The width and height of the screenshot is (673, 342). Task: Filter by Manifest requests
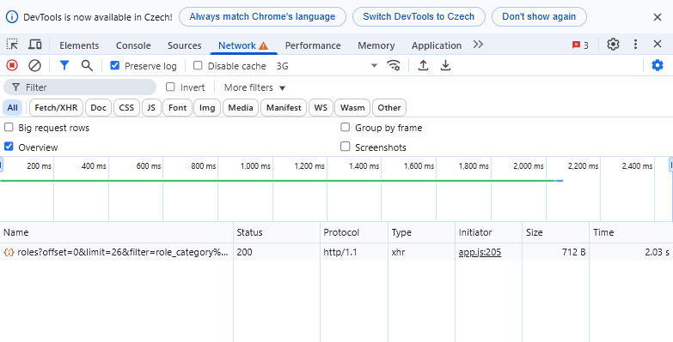284,108
